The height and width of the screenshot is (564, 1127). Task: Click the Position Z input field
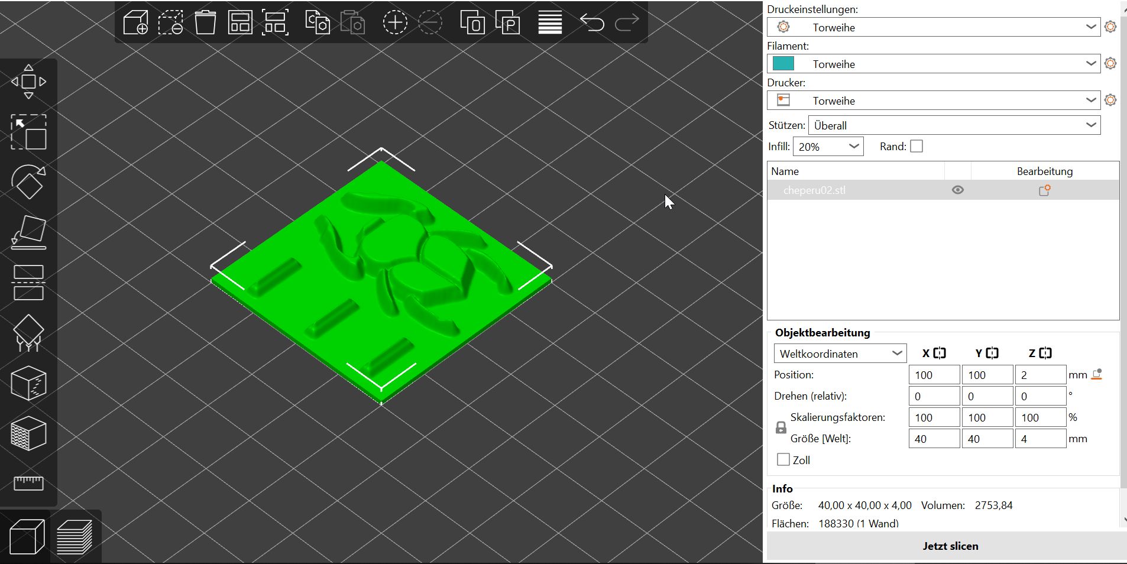[1041, 375]
